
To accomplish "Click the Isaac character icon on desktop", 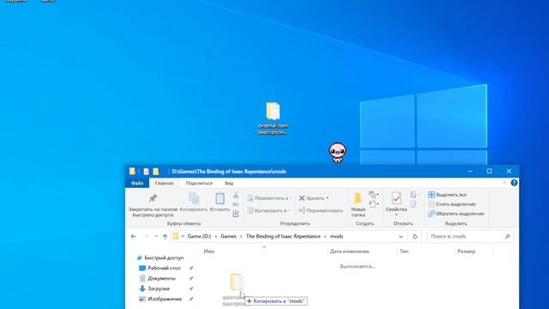I will (337, 153).
